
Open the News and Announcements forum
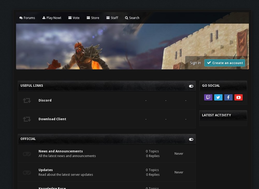pyautogui.click(x=61, y=151)
